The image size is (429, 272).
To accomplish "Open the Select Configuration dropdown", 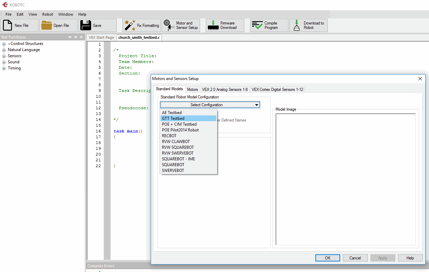I will point(210,105).
